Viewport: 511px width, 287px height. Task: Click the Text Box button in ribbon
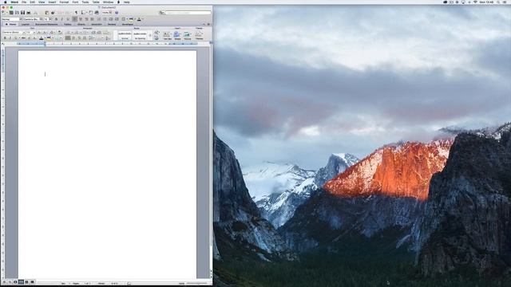pos(168,35)
